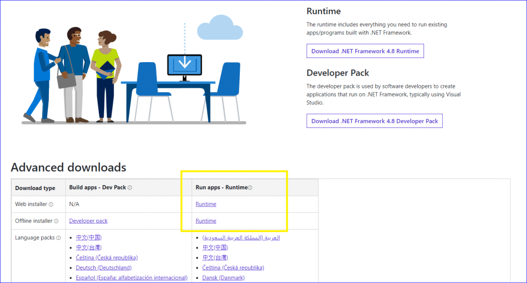Open 中文(中国) Dev Pack language pack
Screen dimensions: 527x283
tap(89, 237)
